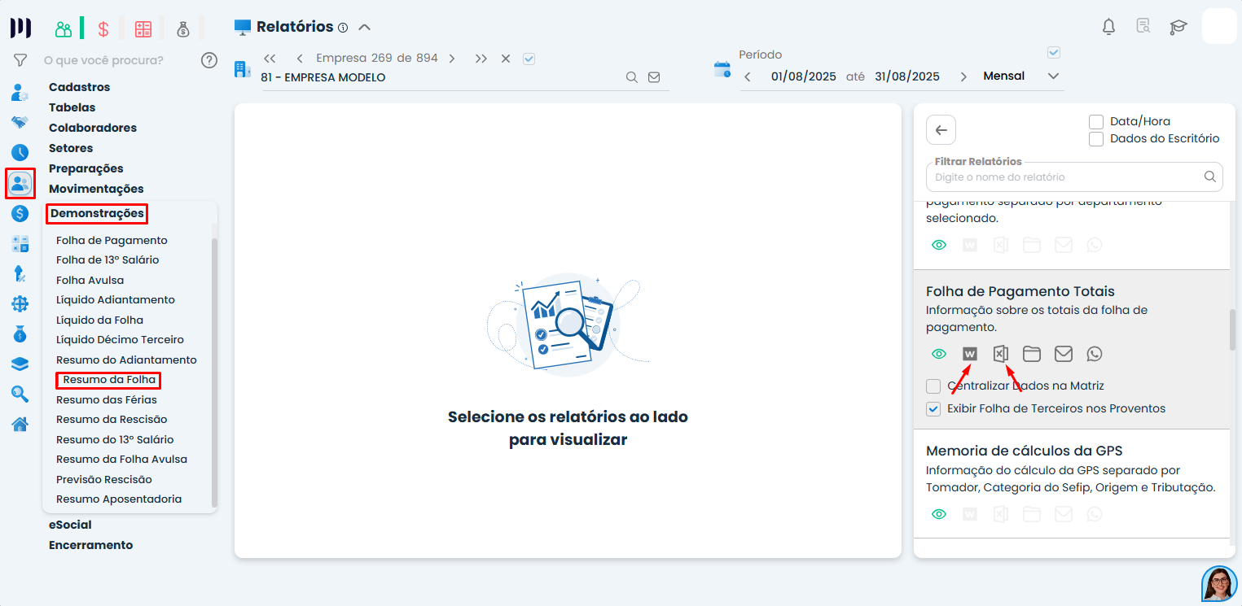Screen dimensions: 1242x606
Task: Open the red calculator icon in the top bar
Action: click(143, 28)
